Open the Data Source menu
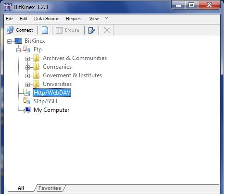 (47, 19)
